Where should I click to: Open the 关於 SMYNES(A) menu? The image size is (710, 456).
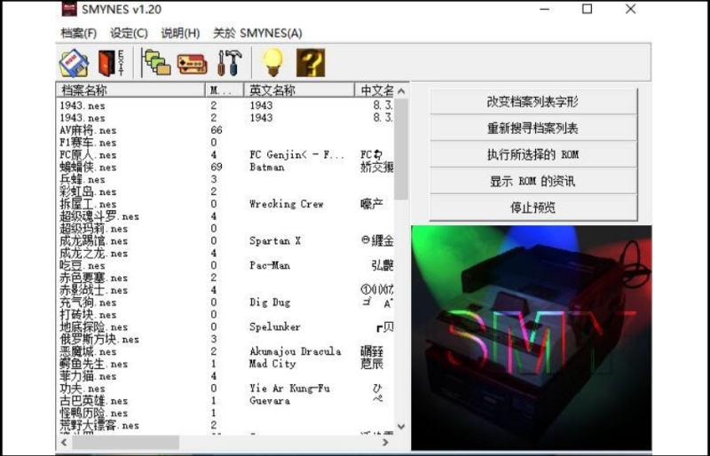pyautogui.click(x=257, y=33)
